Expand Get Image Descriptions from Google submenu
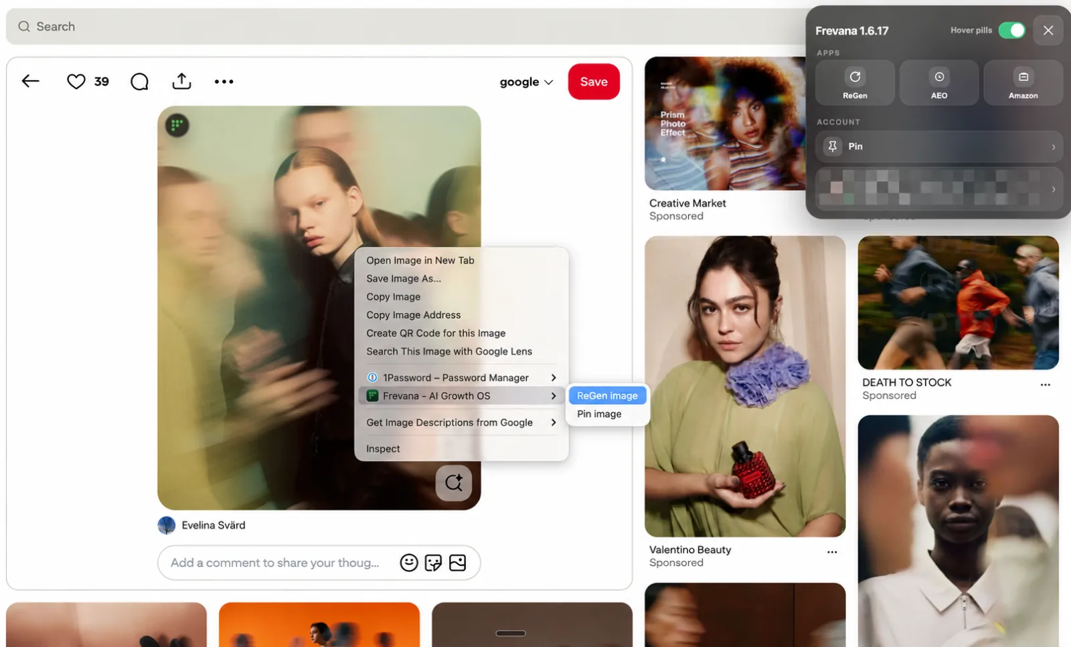This screenshot has height=647, width=1071. click(x=461, y=422)
